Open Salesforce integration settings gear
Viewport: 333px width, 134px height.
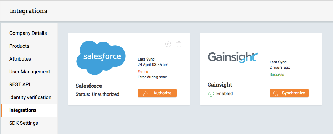(168, 44)
